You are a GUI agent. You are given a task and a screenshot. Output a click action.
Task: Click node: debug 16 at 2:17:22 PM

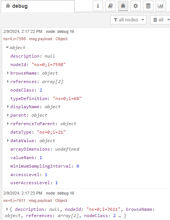coord(60,31)
